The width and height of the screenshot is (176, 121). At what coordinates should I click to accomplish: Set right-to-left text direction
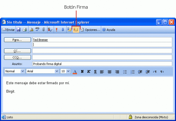pyautogui.click(x=162, y=72)
